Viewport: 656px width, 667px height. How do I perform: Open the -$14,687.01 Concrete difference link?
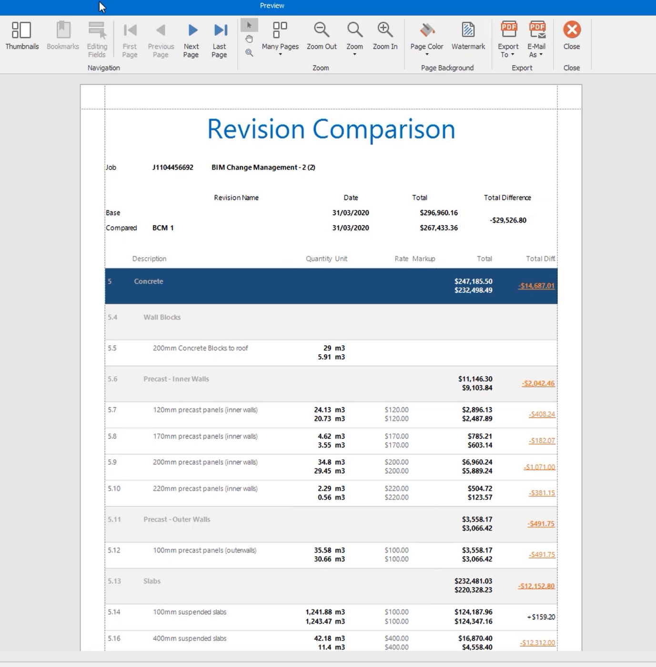click(x=536, y=286)
